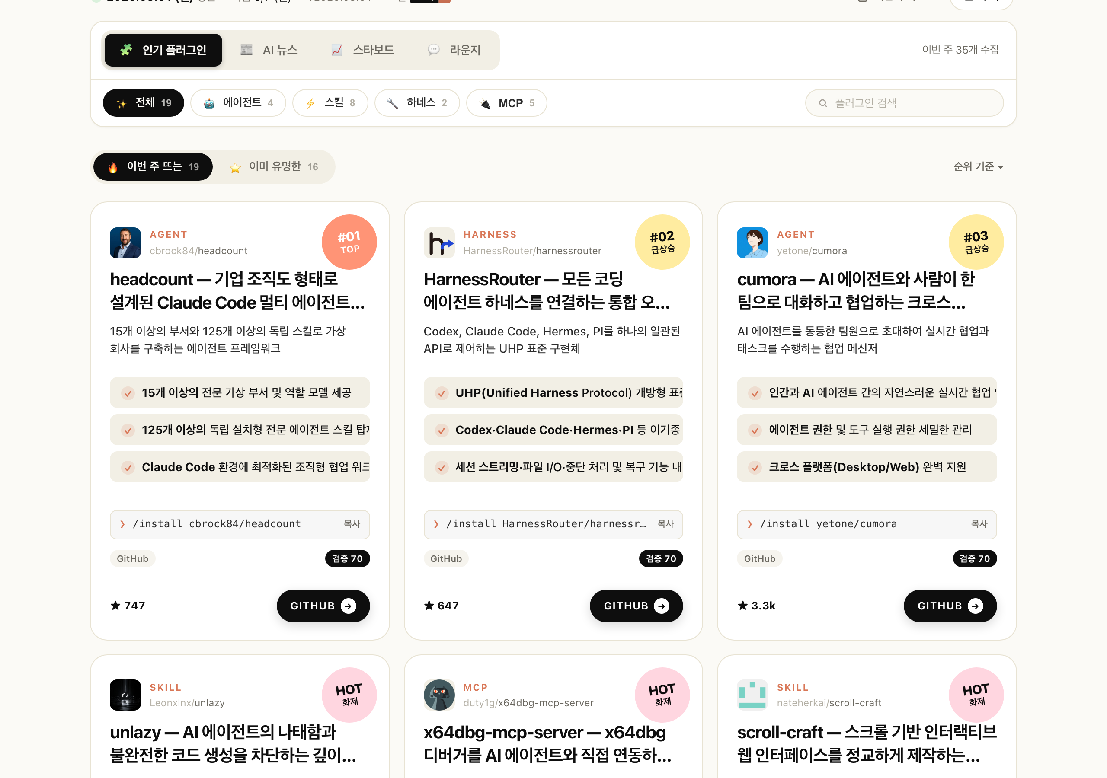Open the HarnessRouter/harnessrouter repo link
This screenshot has height=778, width=1107.
(532, 251)
